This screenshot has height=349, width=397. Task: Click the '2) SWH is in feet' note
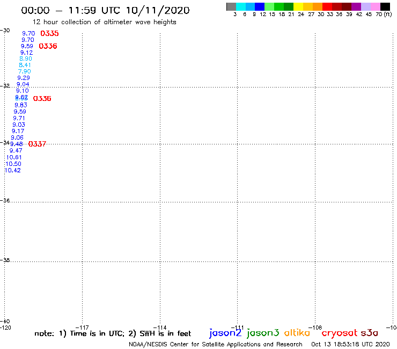(x=160, y=333)
